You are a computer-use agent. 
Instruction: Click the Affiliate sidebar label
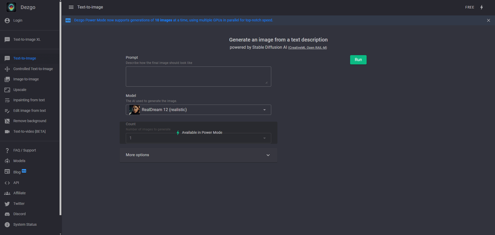(20, 193)
